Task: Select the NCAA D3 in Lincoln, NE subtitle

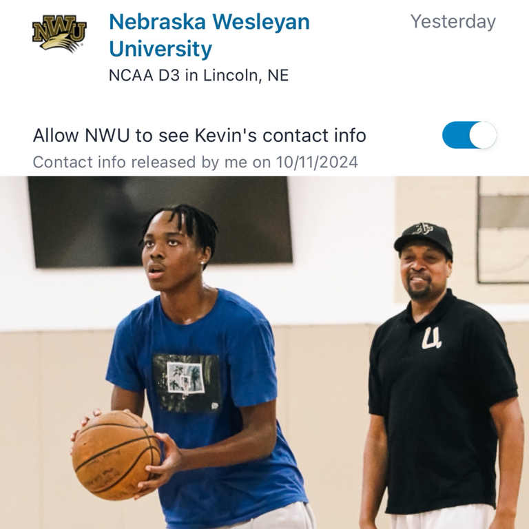Action: (x=198, y=75)
